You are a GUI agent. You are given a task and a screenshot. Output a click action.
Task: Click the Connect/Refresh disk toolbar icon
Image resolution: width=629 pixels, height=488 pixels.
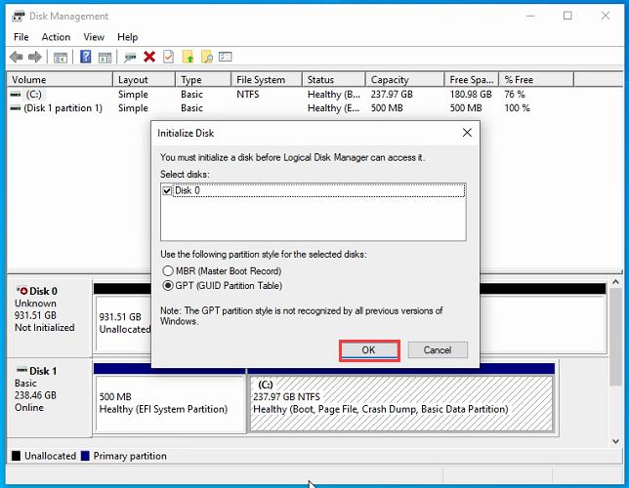click(x=130, y=58)
